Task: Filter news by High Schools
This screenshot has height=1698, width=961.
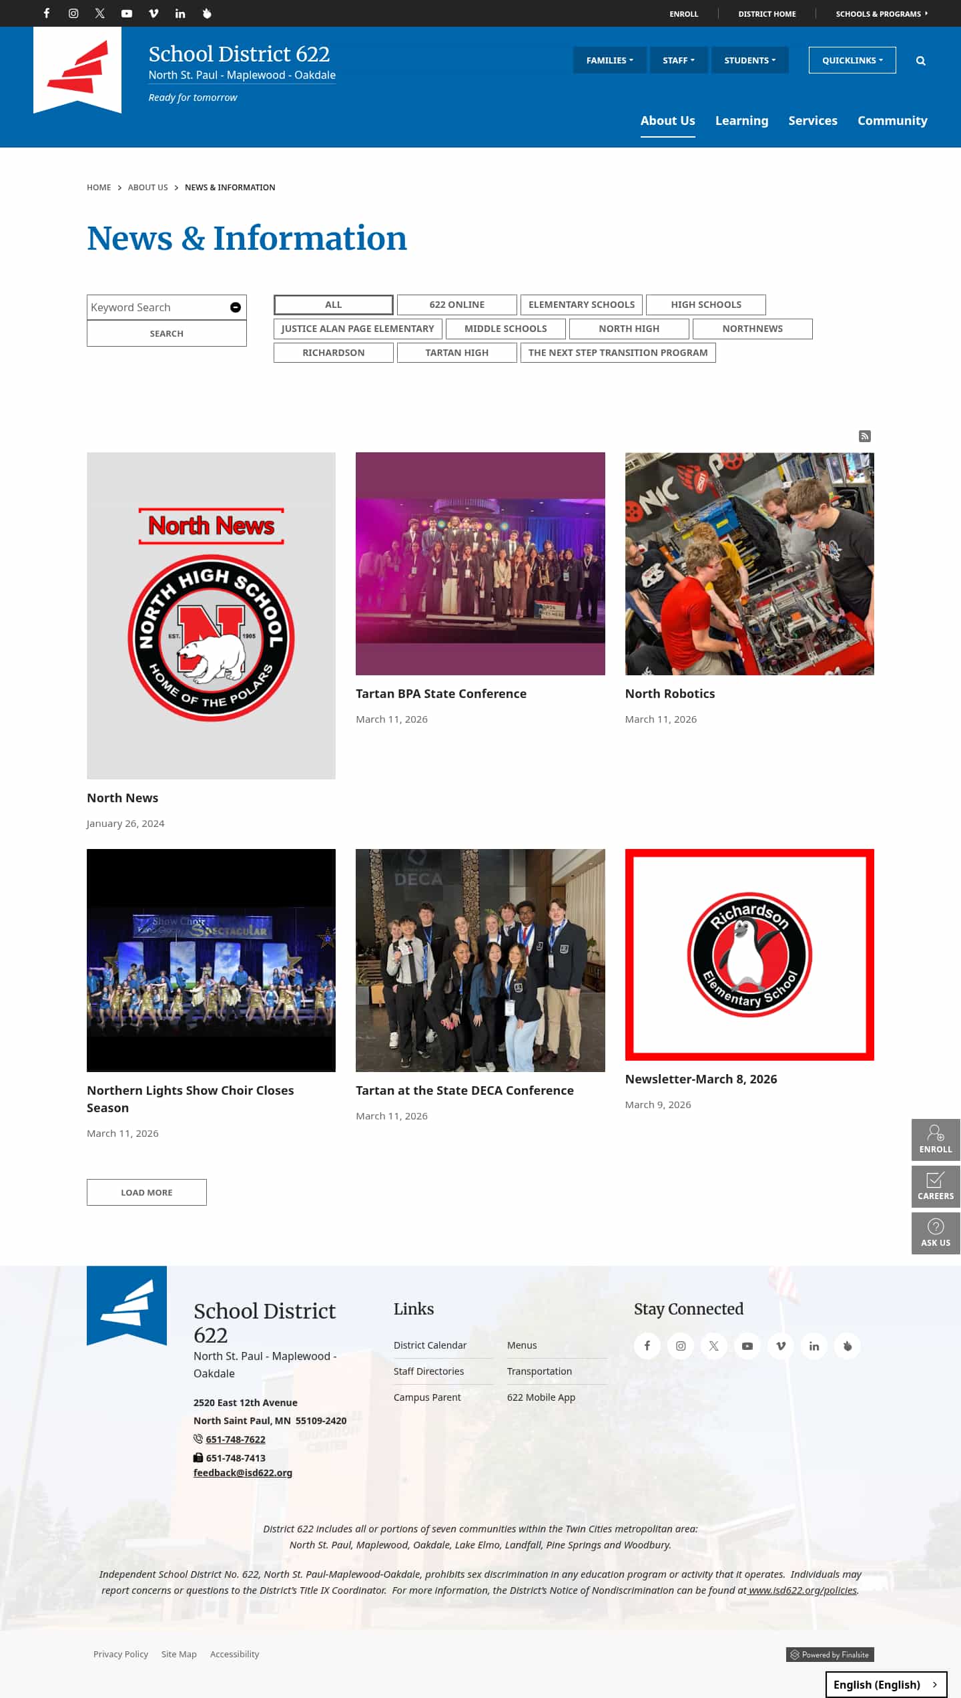Action: coord(706,305)
